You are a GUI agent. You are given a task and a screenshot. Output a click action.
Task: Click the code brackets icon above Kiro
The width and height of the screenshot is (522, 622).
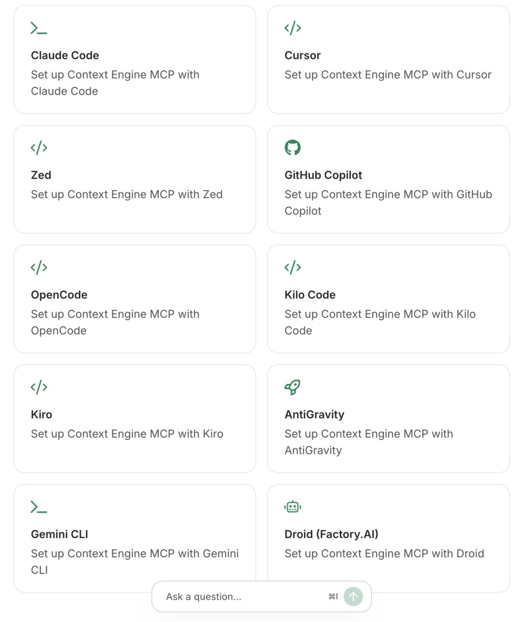pyautogui.click(x=39, y=387)
